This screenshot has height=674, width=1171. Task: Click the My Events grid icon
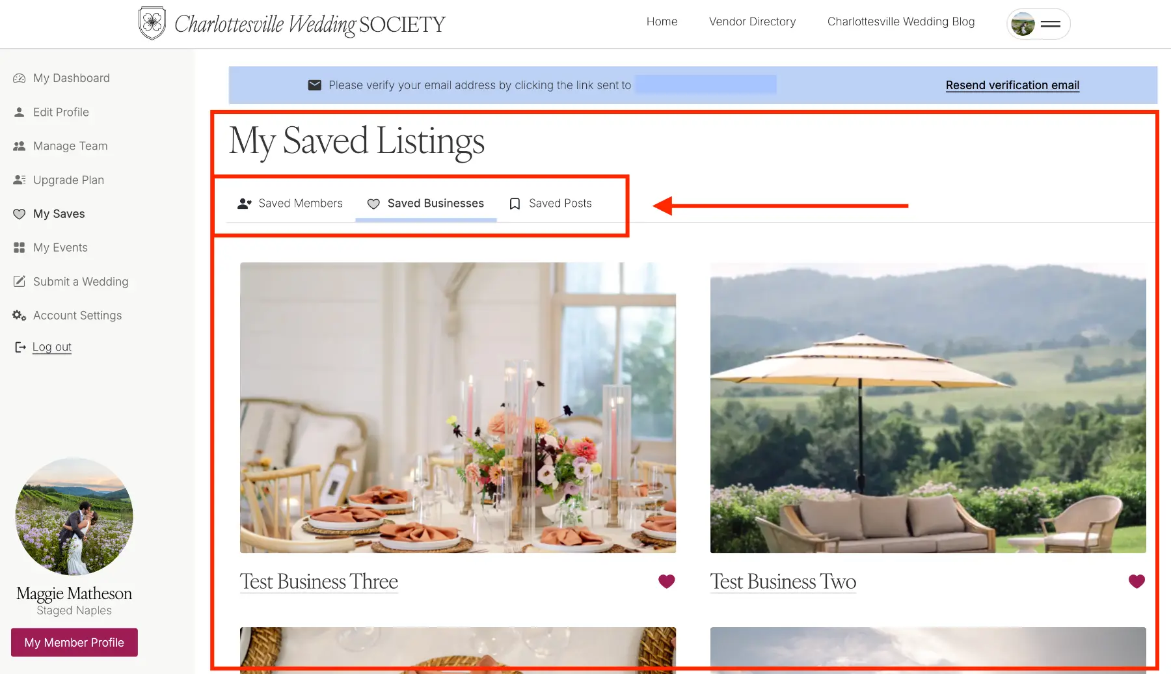click(x=20, y=247)
